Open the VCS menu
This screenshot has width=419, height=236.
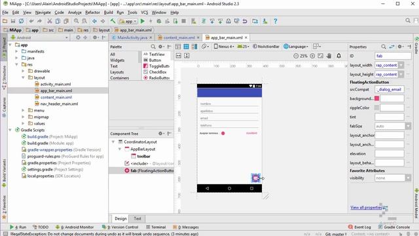coord(145,12)
